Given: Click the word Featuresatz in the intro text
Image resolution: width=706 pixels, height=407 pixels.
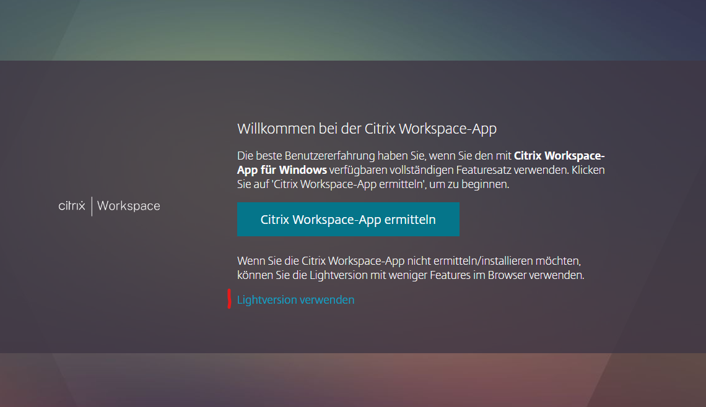Looking at the screenshot, I should (x=484, y=170).
